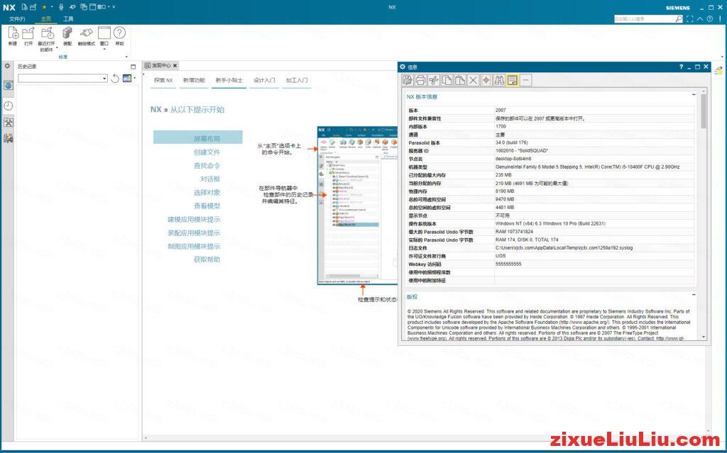The width and height of the screenshot is (727, 453).
Task: Click the X delete icon in Information toolbar
Action: pos(473,80)
